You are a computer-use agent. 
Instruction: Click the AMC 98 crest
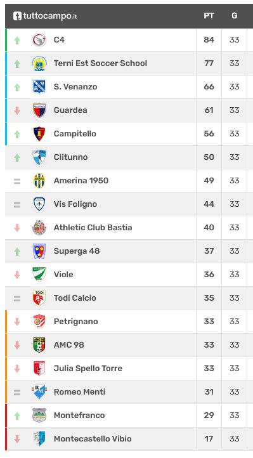39,345
